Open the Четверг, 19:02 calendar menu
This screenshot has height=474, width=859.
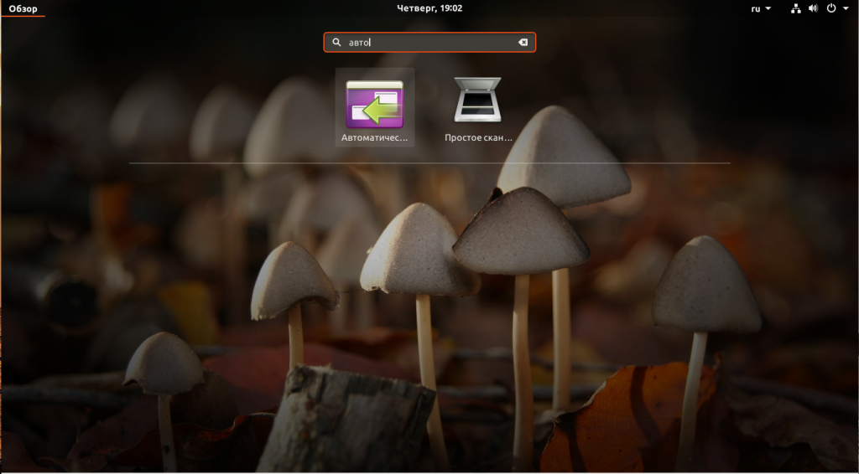point(429,8)
